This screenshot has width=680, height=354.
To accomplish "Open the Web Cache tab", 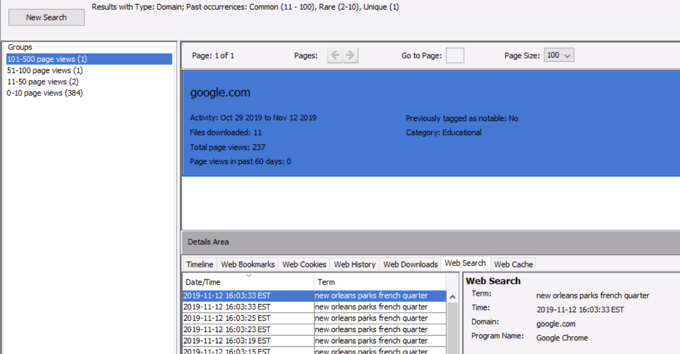I will tap(513, 264).
